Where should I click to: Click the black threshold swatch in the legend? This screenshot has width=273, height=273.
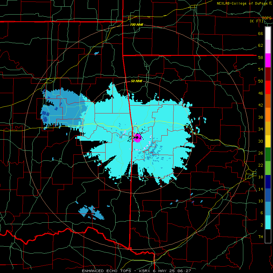click(268, 236)
